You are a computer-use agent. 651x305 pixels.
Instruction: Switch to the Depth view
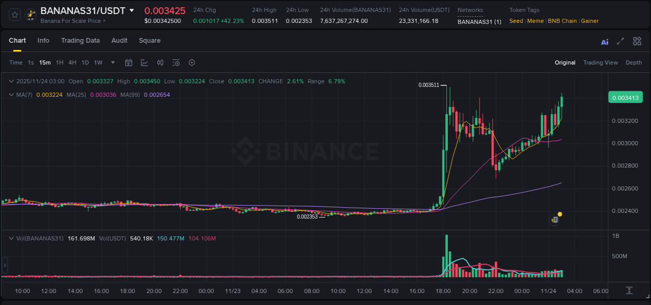tap(633, 62)
